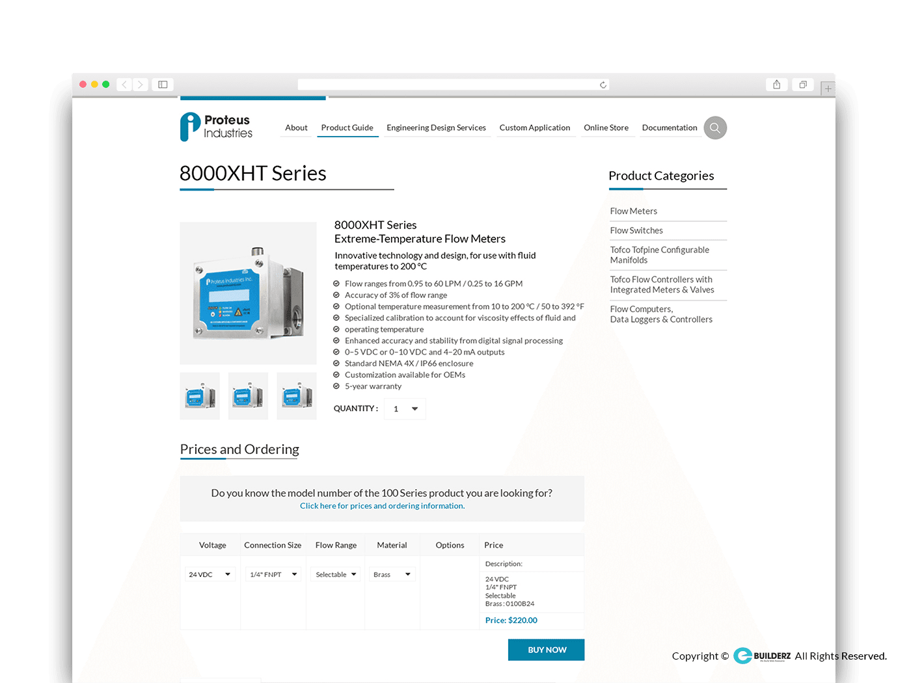Click the browser address bar
Screen dimensions: 911x683
pos(454,85)
